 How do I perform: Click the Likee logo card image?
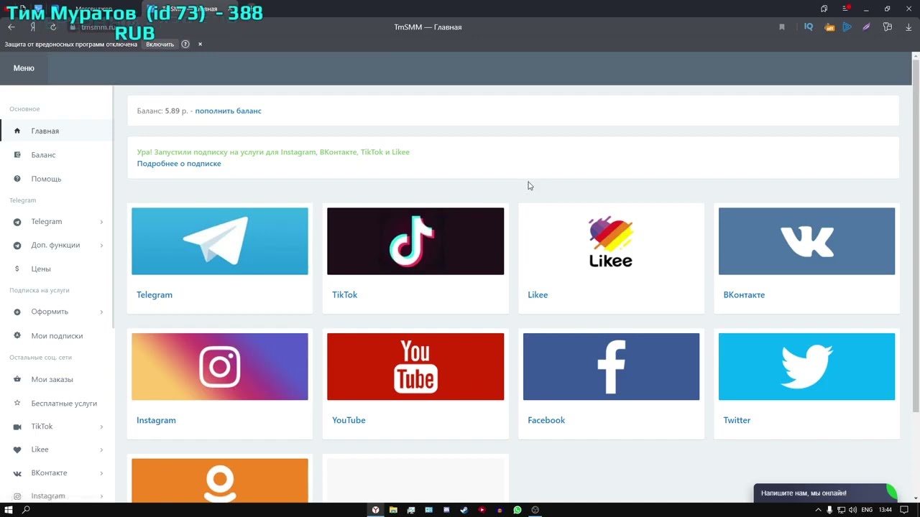pyautogui.click(x=611, y=241)
